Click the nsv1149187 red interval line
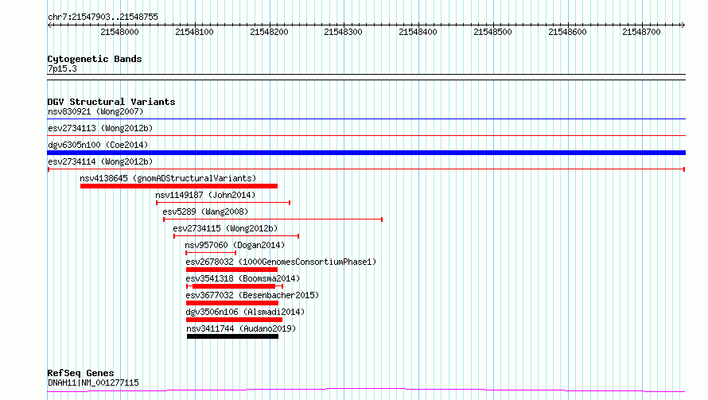The width and height of the screenshot is (708, 400). [x=223, y=203]
